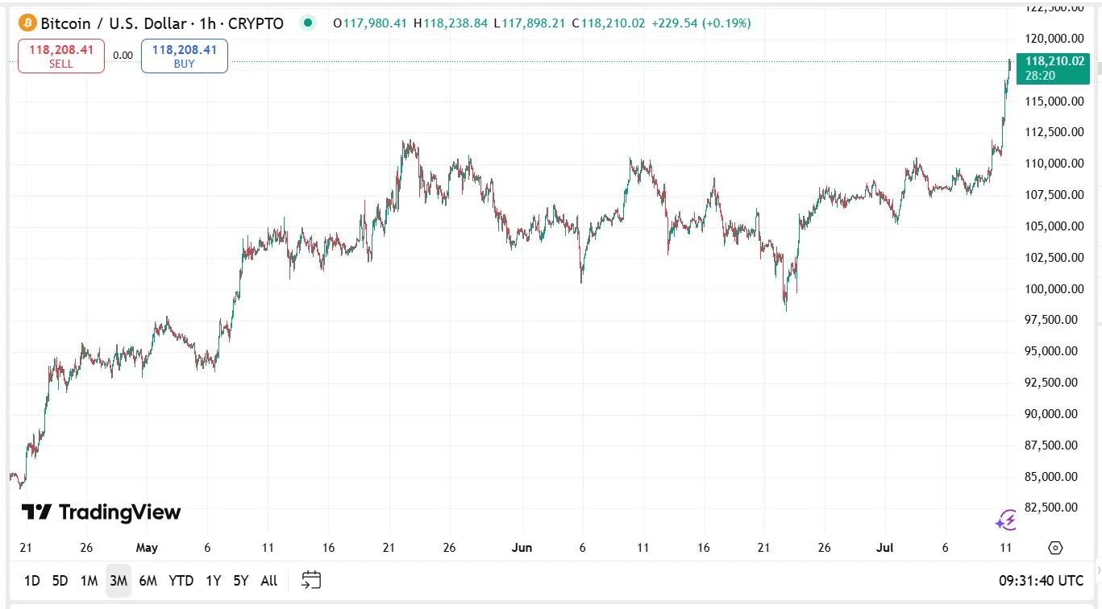The image size is (1102, 609).
Task: Switch to the 6M range
Action: (148, 581)
